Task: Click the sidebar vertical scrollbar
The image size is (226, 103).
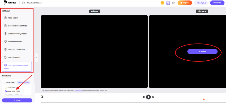Action: [35, 45]
